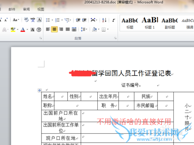The width and height of the screenshot is (194, 145).
Task: Click the 出国前户口所在地 cell
Action: (61, 116)
